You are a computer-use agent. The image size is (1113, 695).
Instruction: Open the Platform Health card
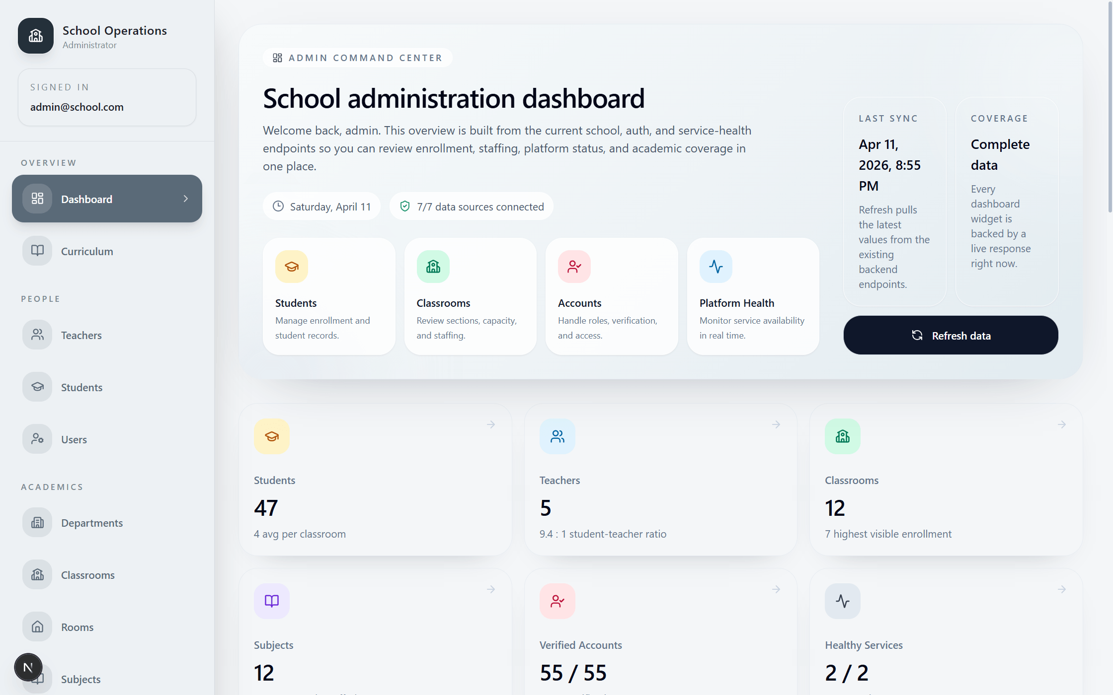[753, 296]
